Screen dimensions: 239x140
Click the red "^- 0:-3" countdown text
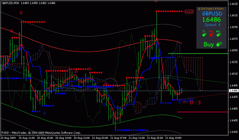click(192, 103)
